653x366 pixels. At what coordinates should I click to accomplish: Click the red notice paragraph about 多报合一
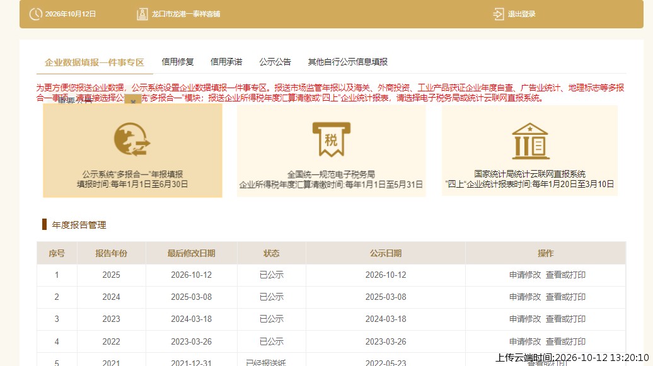330,93
